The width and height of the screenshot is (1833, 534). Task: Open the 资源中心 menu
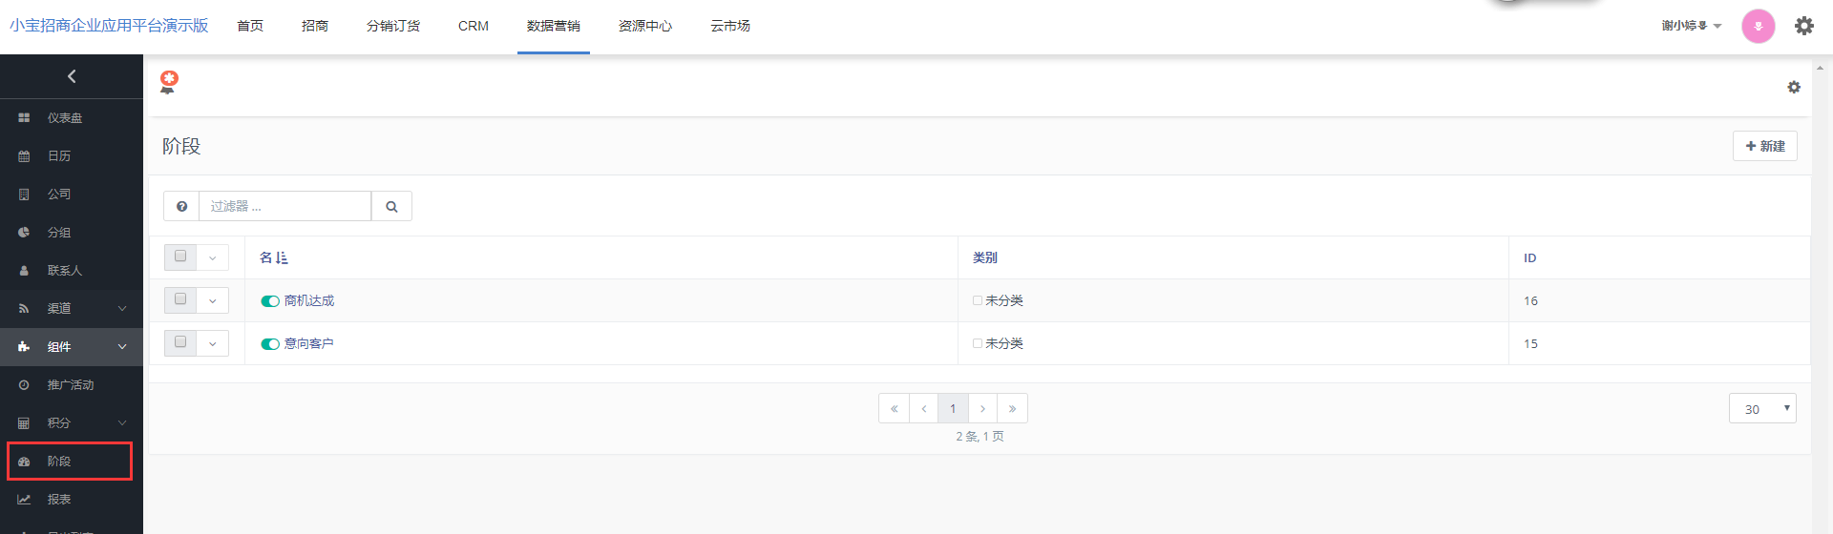pos(644,26)
